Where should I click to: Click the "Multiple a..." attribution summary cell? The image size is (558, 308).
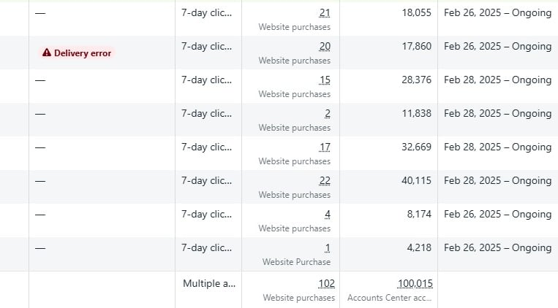point(208,284)
